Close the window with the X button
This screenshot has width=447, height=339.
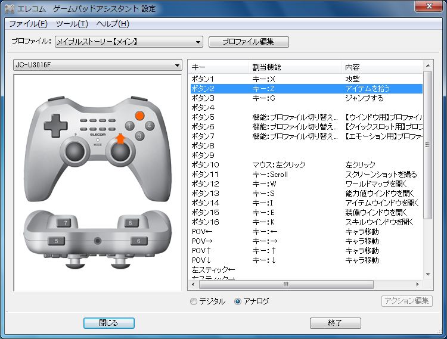429,6
